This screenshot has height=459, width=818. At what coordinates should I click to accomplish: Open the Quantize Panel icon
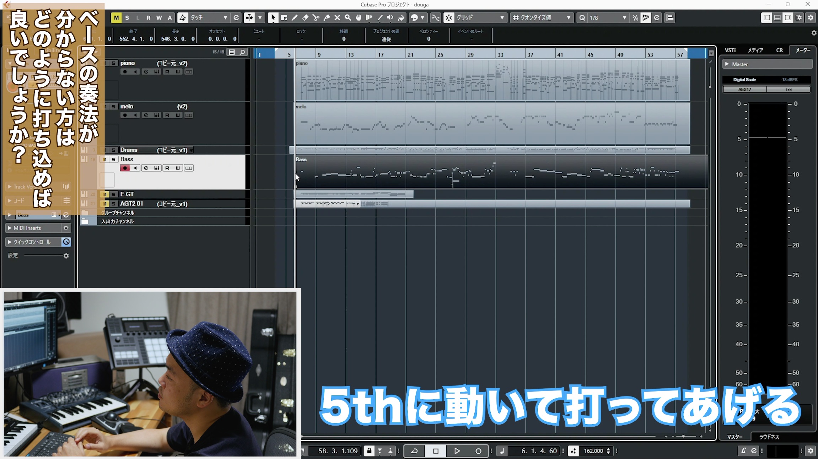(657, 18)
